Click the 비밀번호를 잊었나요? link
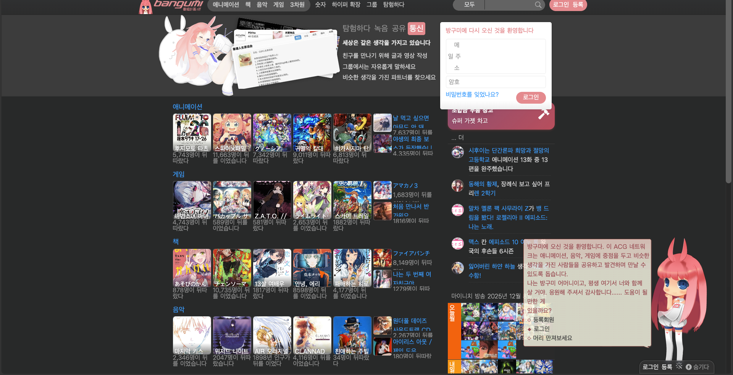 tap(472, 95)
